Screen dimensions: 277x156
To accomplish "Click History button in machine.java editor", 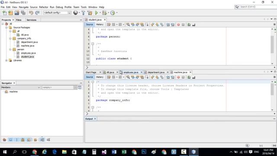I will click(x=100, y=77).
